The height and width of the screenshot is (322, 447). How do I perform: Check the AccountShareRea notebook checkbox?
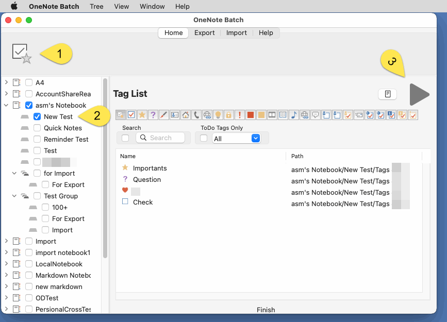click(x=29, y=94)
